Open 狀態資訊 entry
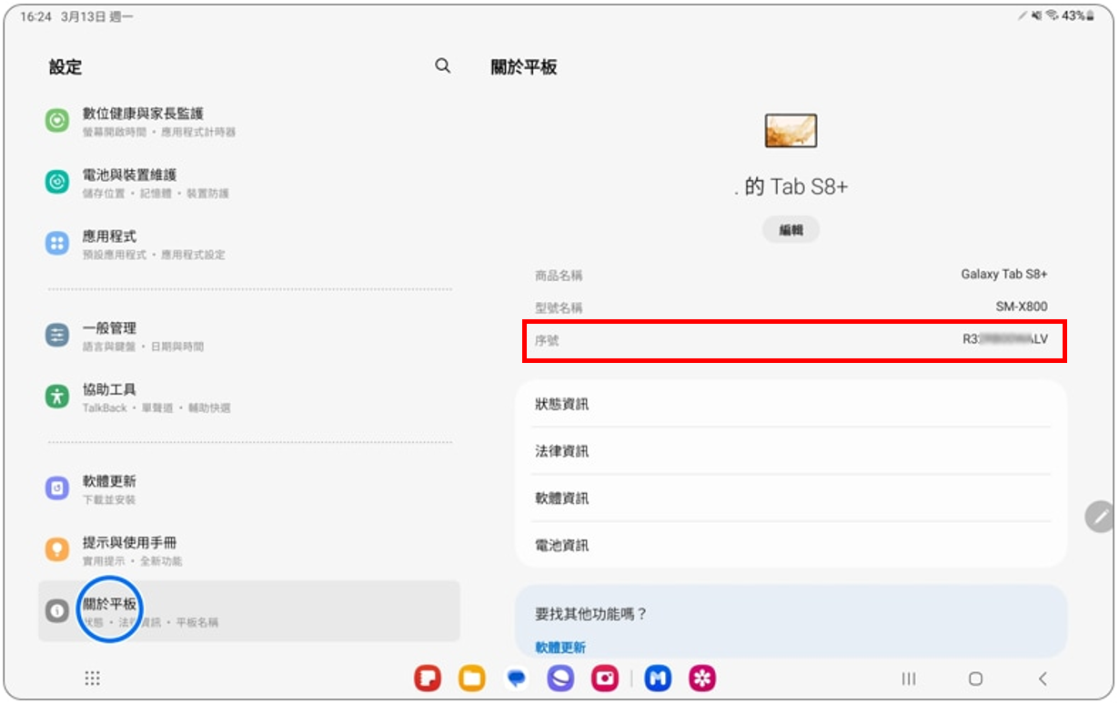This screenshot has height=704, width=1119. click(x=791, y=404)
